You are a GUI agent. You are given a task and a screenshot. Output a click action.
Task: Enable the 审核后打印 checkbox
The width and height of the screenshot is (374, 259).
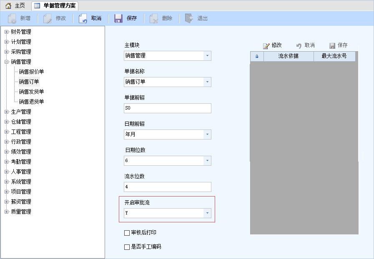pos(127,233)
